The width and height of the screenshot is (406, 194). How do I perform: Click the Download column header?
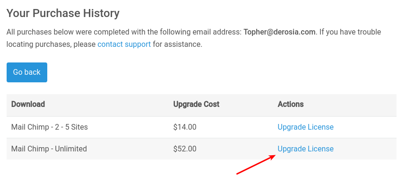tap(28, 104)
